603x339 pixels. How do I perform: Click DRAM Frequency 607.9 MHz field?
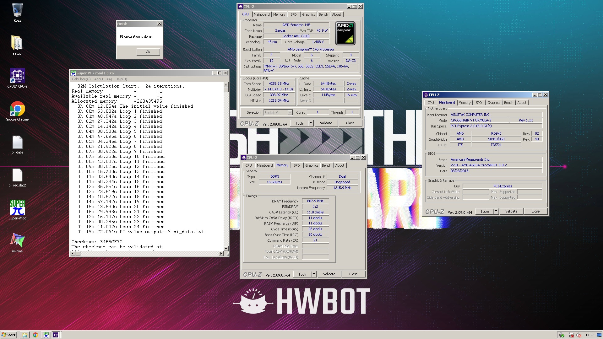(315, 201)
